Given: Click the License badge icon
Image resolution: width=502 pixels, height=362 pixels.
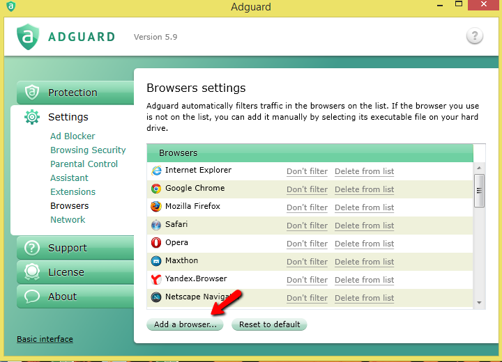Looking at the screenshot, I should (32, 272).
